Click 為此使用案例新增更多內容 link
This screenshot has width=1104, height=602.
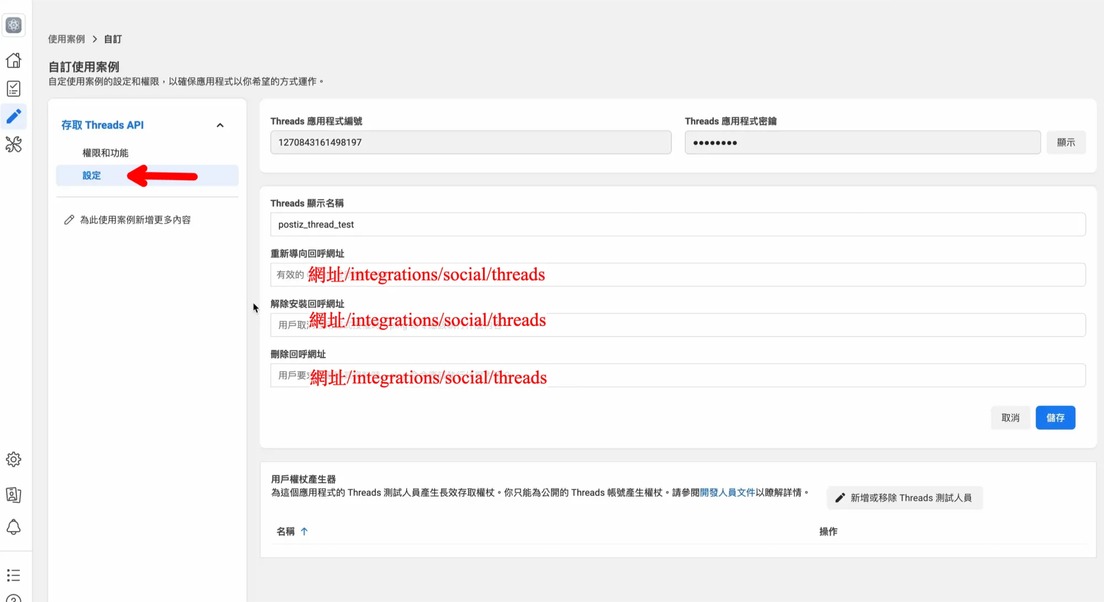135,220
